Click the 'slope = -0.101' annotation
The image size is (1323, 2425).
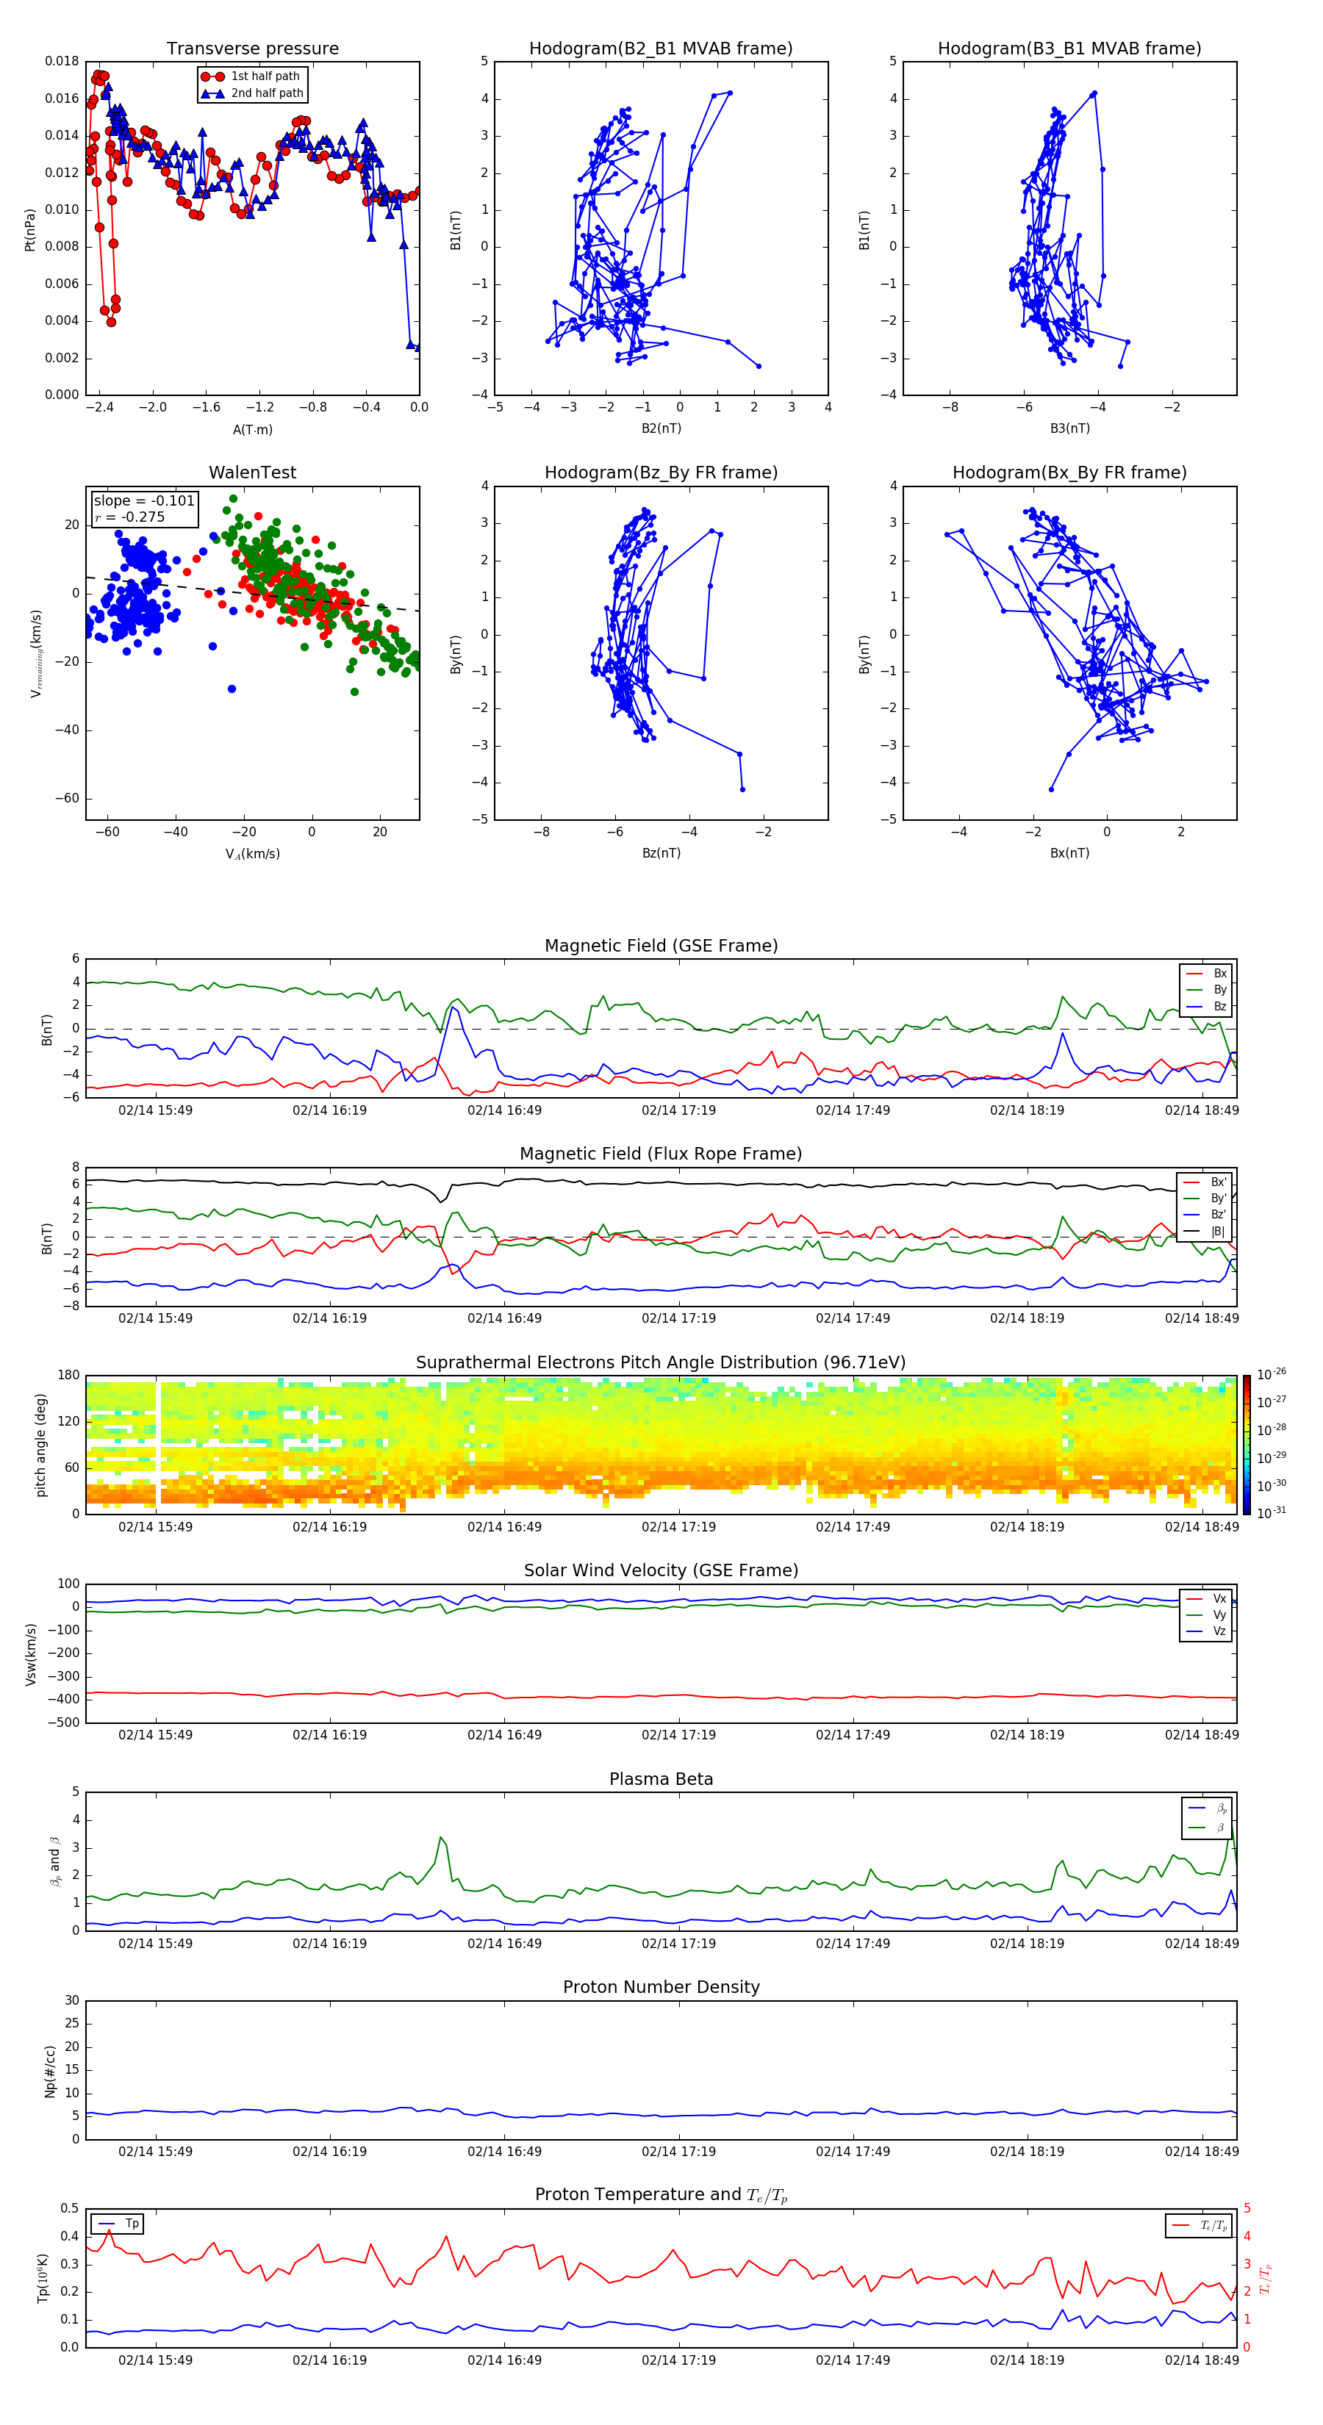144,501
